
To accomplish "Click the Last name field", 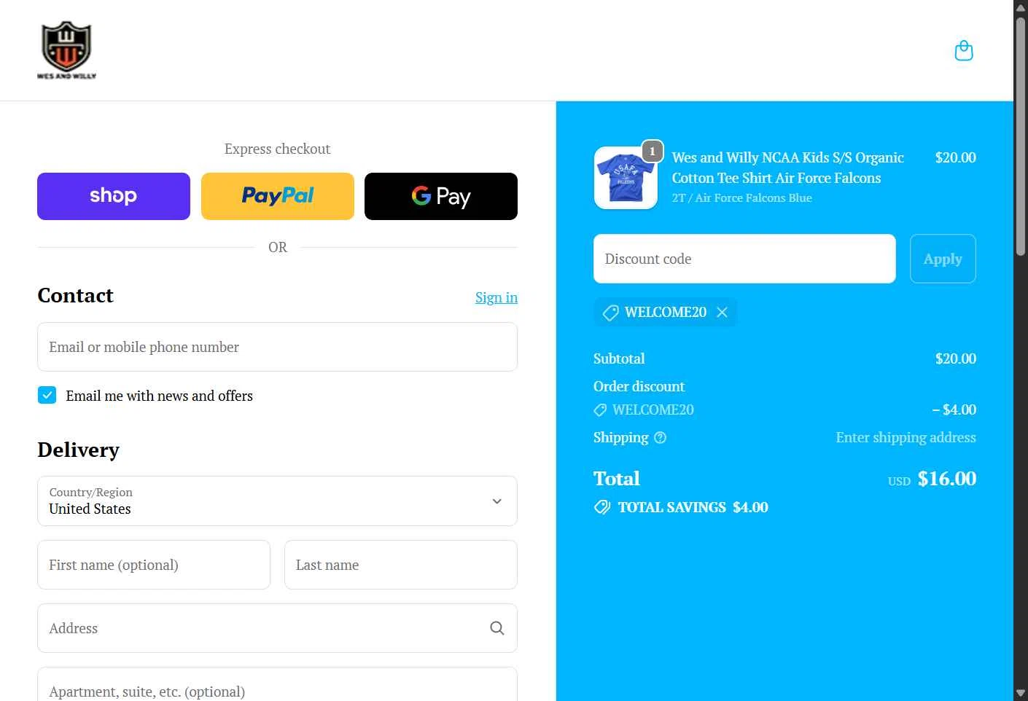I will pyautogui.click(x=401, y=565).
